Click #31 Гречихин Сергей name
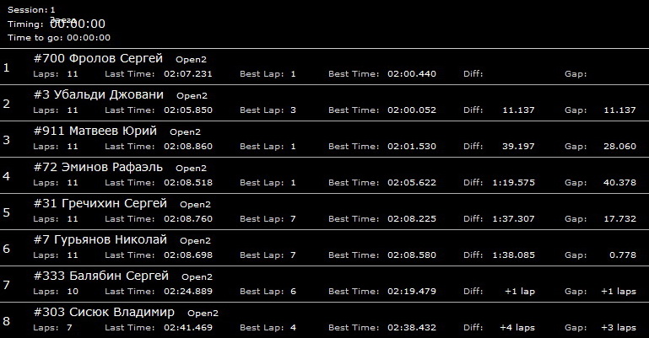Screen dimensions: 649x338 [x=100, y=203]
